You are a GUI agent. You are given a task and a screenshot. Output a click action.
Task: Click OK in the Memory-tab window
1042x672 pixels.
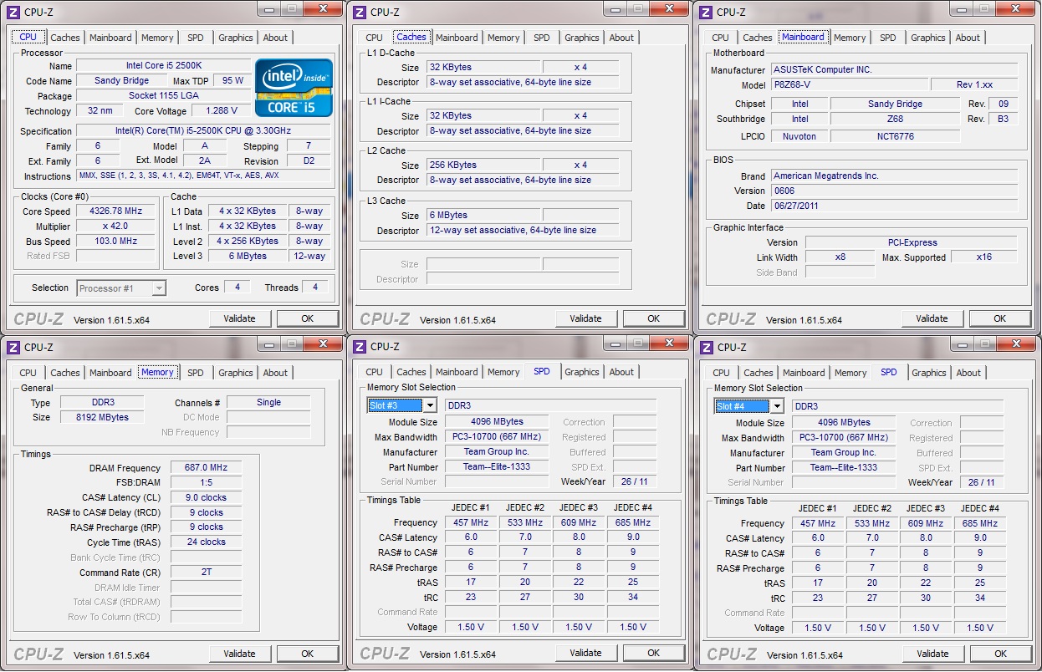pyautogui.click(x=307, y=654)
